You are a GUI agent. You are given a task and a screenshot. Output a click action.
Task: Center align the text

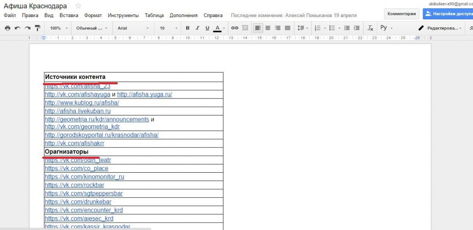click(x=267, y=28)
